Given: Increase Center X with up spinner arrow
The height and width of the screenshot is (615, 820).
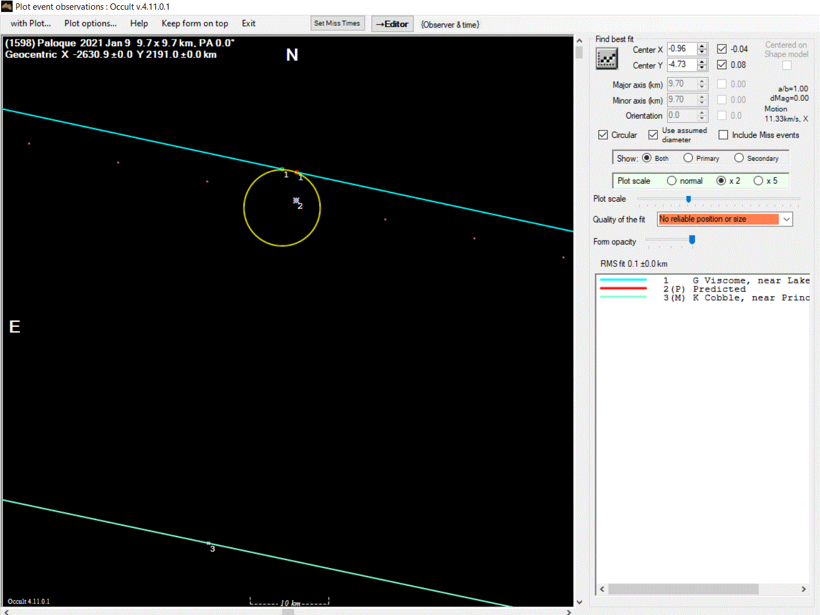Looking at the screenshot, I should (x=702, y=46).
